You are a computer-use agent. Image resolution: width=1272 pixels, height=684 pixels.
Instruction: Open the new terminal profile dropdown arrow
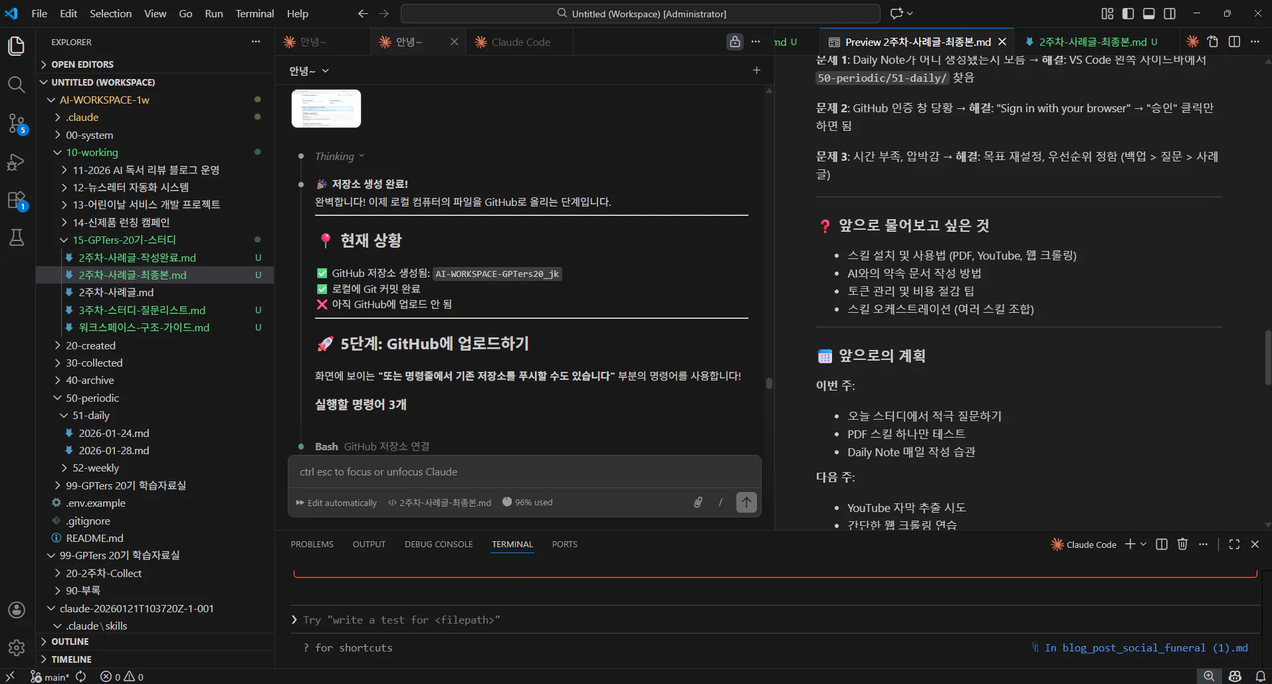[1144, 545]
